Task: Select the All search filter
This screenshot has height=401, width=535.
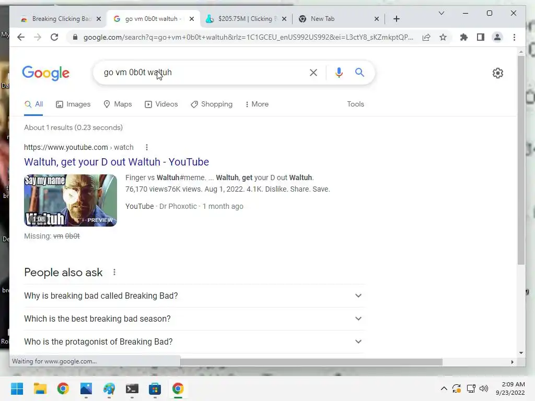Action: pyautogui.click(x=33, y=104)
